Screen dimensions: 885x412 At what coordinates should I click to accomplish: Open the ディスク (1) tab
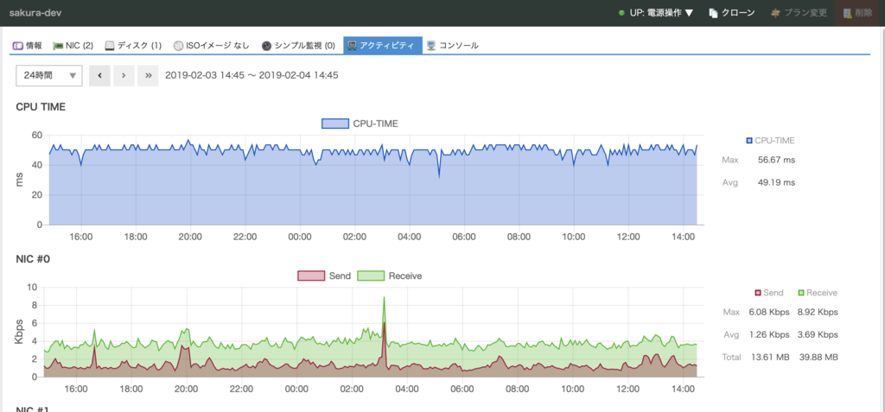click(x=133, y=46)
